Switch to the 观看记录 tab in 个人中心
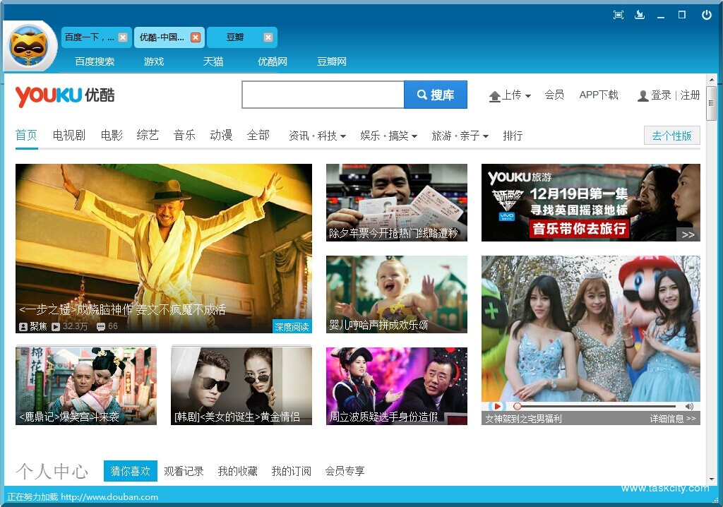Image resolution: width=723 pixels, height=507 pixels. point(184,471)
